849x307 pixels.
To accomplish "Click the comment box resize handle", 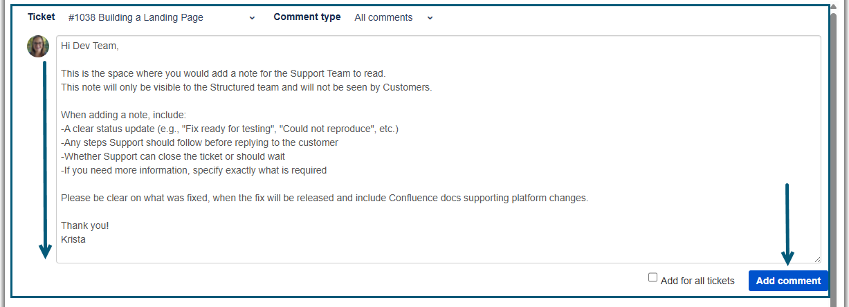I will [x=817, y=259].
